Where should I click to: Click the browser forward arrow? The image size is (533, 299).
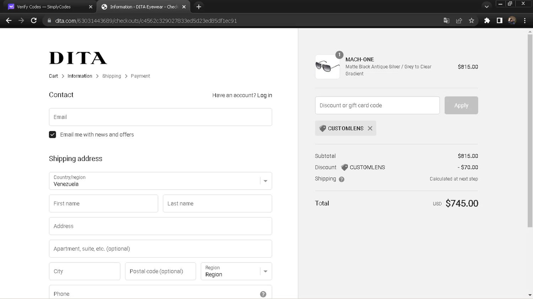pos(21,21)
